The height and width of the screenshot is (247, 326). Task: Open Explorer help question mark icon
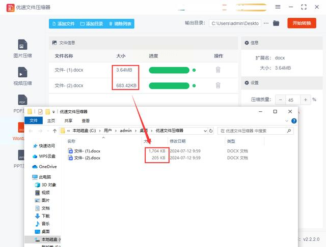(294, 120)
